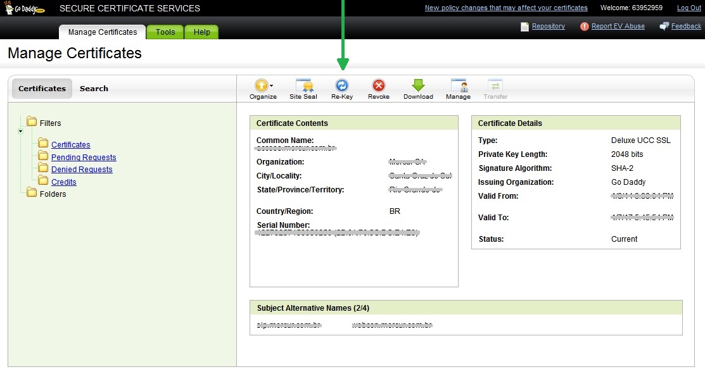Click the Re-Key certificate icon
705x374 pixels.
click(342, 86)
